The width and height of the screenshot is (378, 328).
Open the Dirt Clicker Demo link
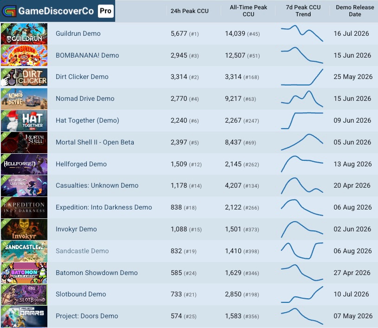pos(82,77)
